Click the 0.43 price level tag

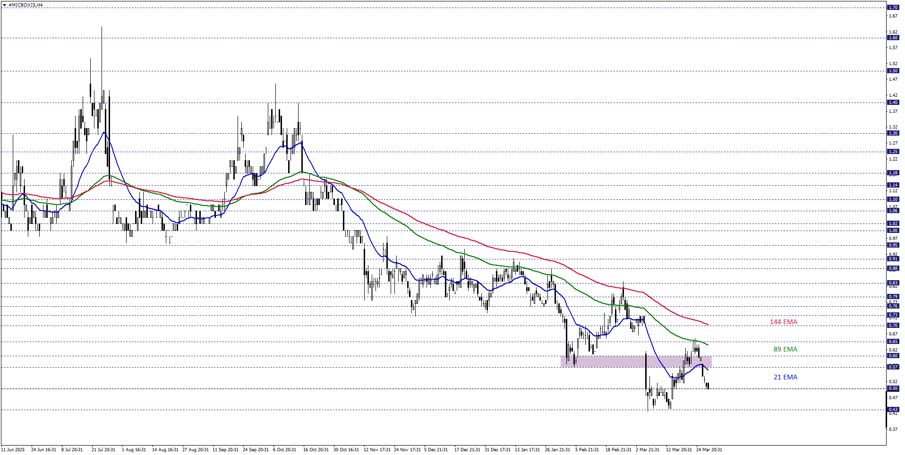coord(893,410)
